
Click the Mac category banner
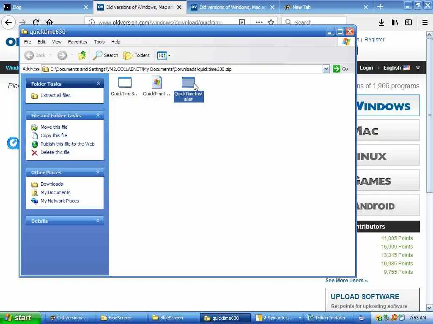388,130
